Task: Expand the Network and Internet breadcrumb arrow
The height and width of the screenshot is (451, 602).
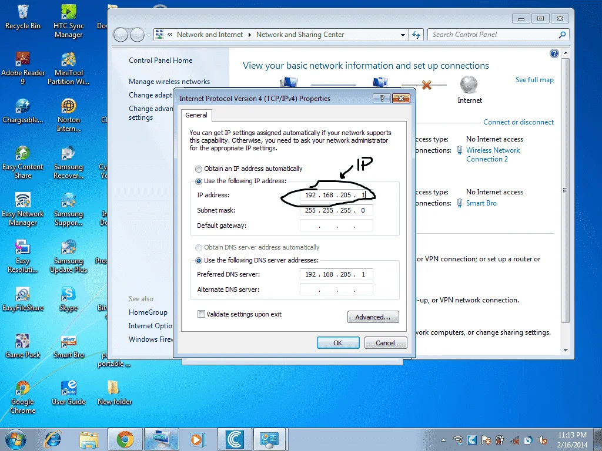Action: [x=249, y=35]
